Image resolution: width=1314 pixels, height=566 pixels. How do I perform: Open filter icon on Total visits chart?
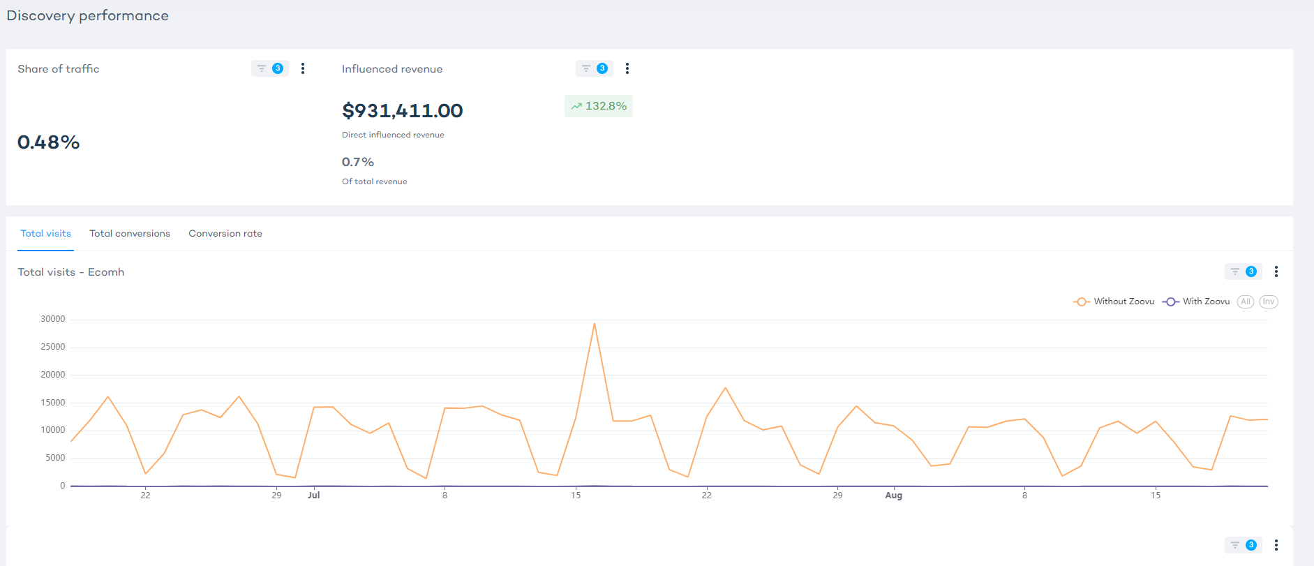[x=1235, y=271]
